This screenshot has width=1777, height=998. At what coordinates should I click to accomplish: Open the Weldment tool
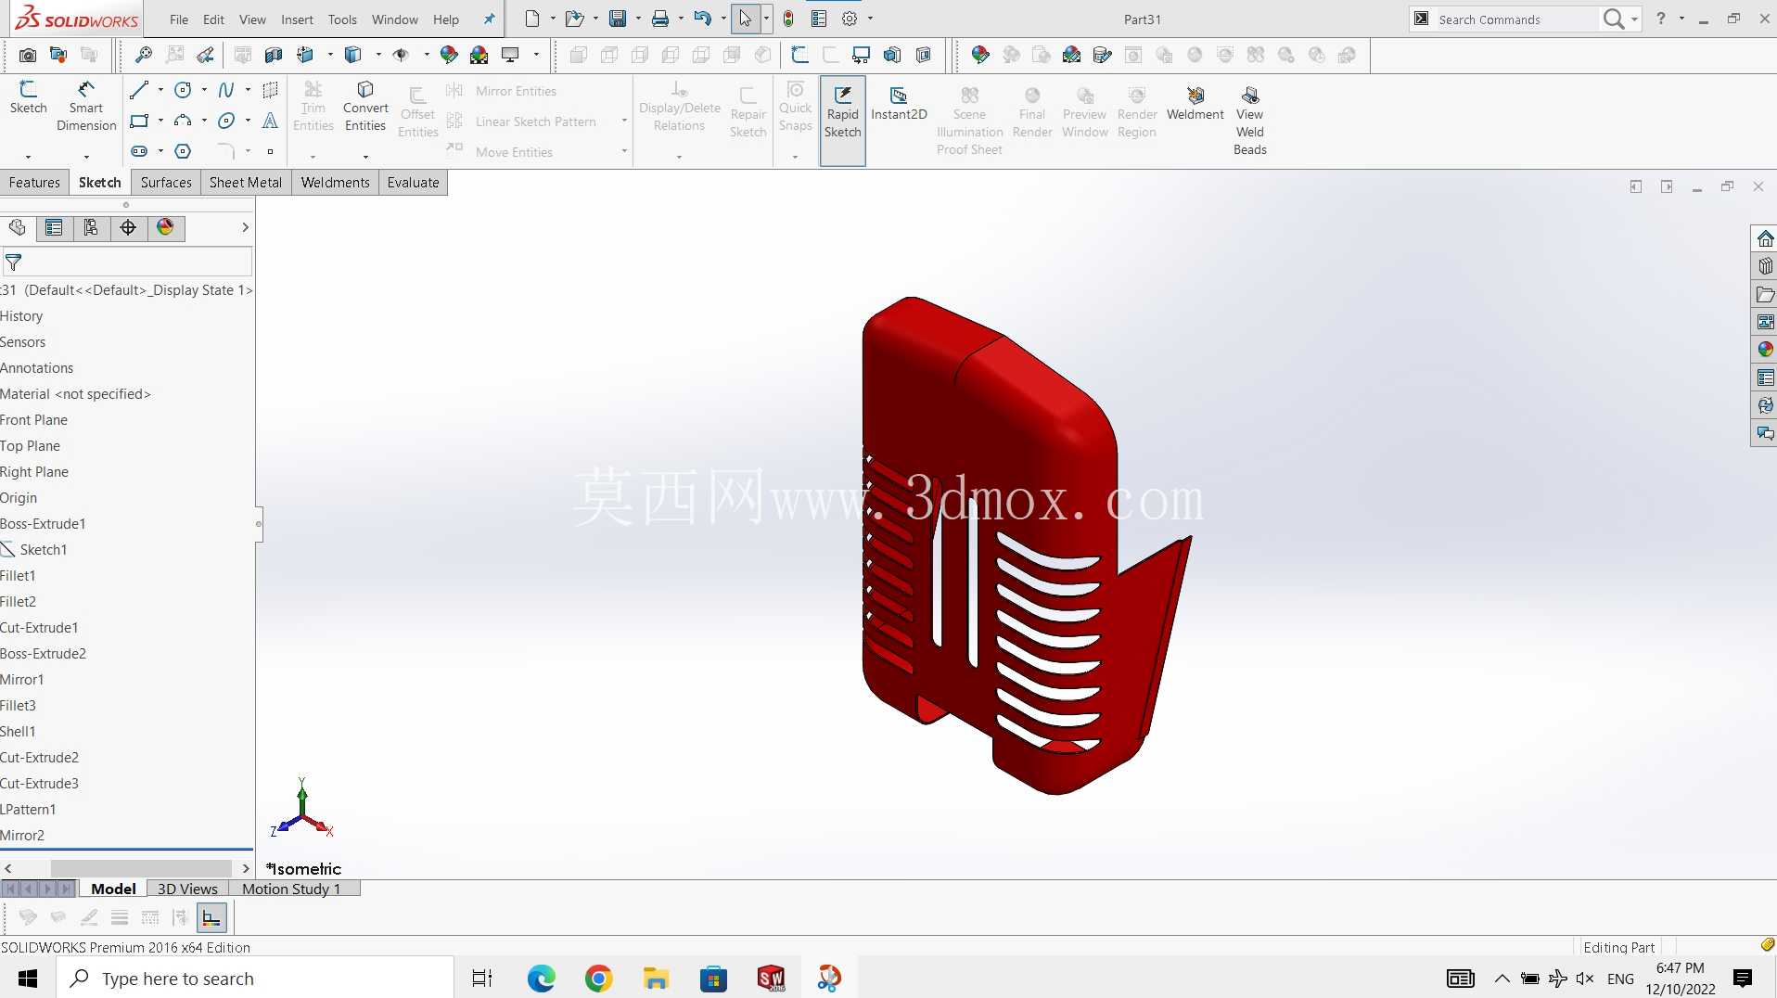coord(1195,103)
